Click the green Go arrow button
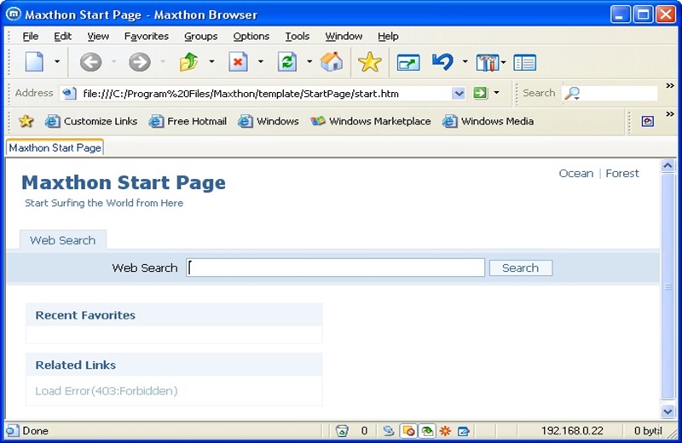The image size is (682, 443). [x=480, y=93]
